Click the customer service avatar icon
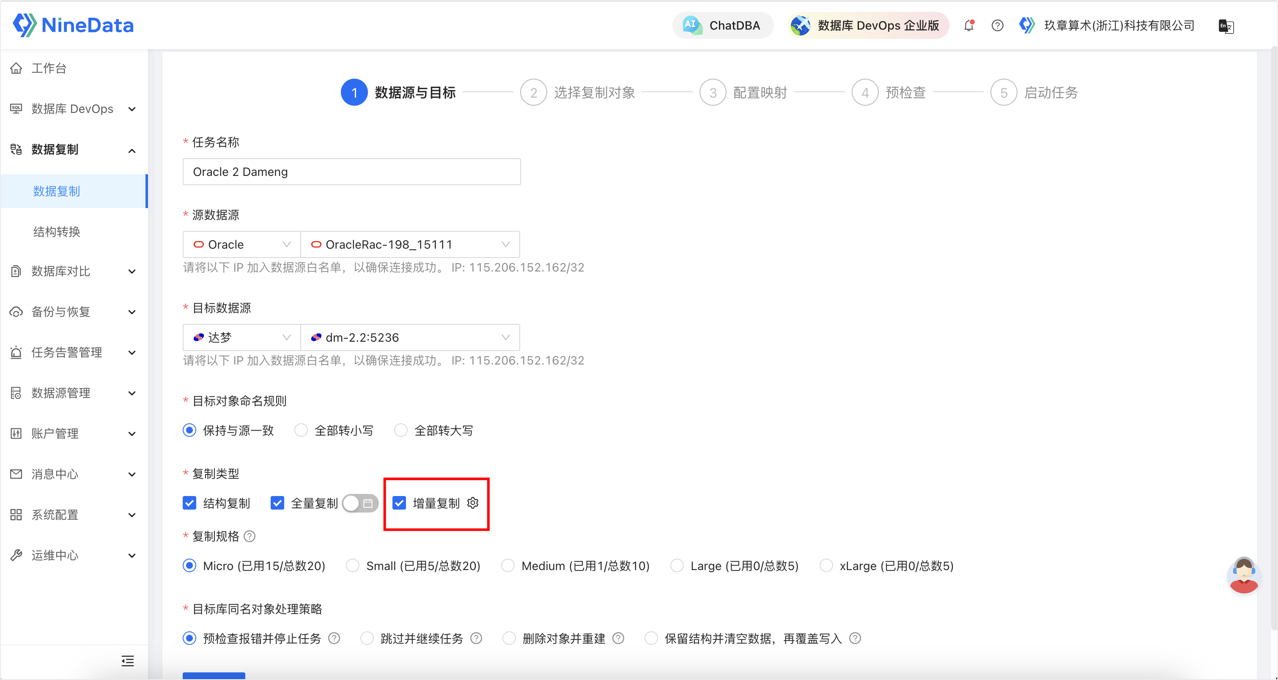This screenshot has height=680, width=1278. tap(1244, 575)
